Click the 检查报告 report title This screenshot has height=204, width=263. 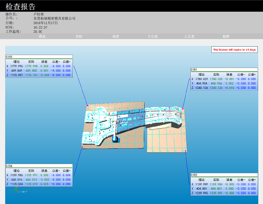tap(21, 7)
